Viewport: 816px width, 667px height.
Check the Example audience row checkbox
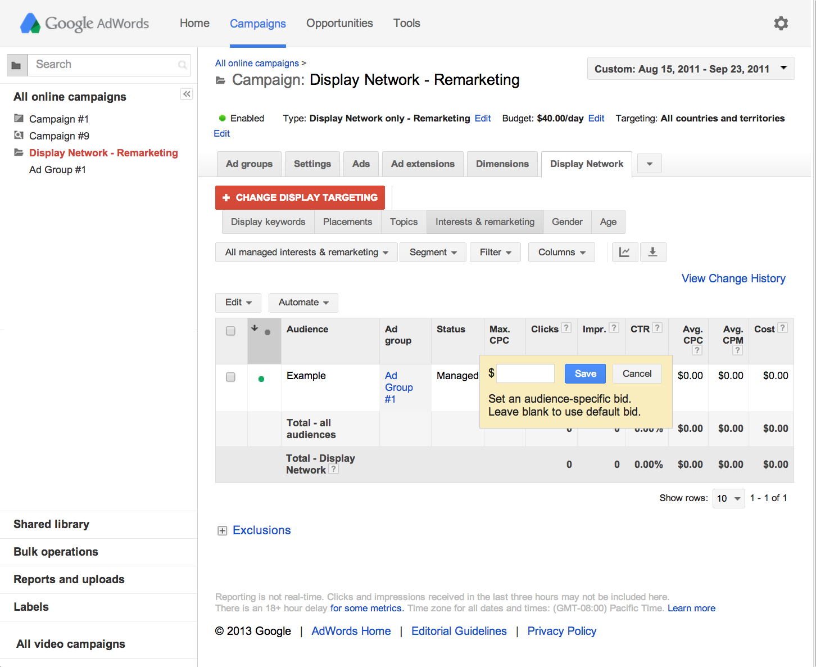230,377
